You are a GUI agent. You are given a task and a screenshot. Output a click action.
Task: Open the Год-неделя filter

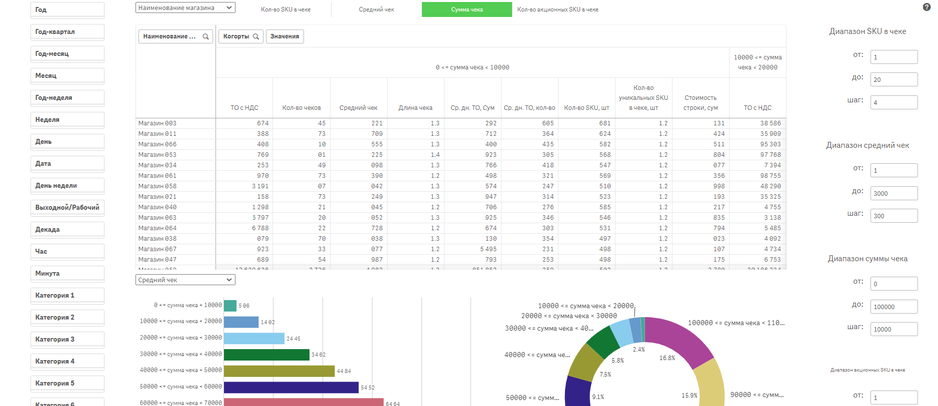click(x=67, y=98)
